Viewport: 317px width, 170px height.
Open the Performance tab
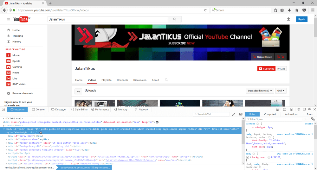click(100, 109)
